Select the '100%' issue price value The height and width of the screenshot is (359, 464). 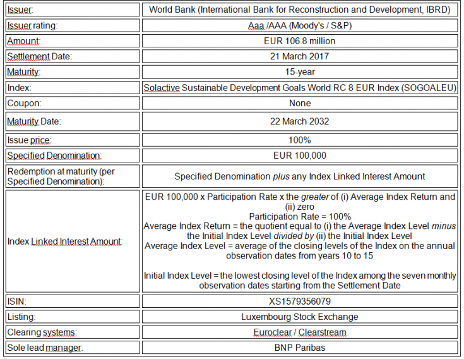click(x=300, y=140)
